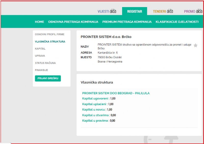This screenshot has width=204, height=144.
Task: Click address text Kantardžića br. 6
Action: [x=108, y=53]
